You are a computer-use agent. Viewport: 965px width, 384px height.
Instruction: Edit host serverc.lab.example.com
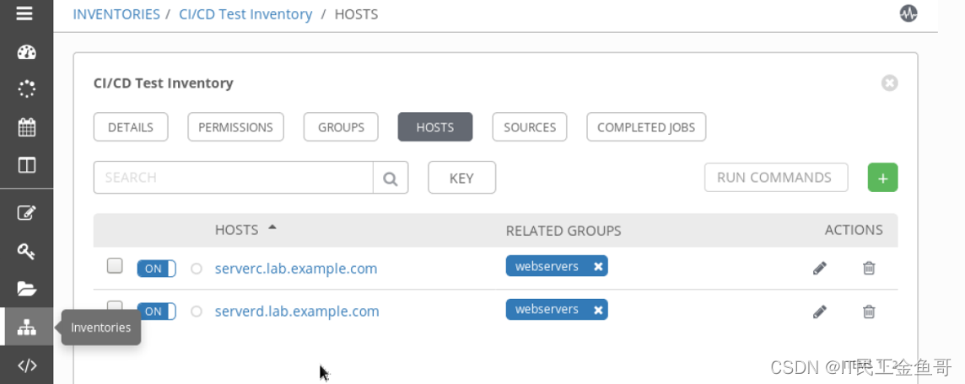pos(819,268)
